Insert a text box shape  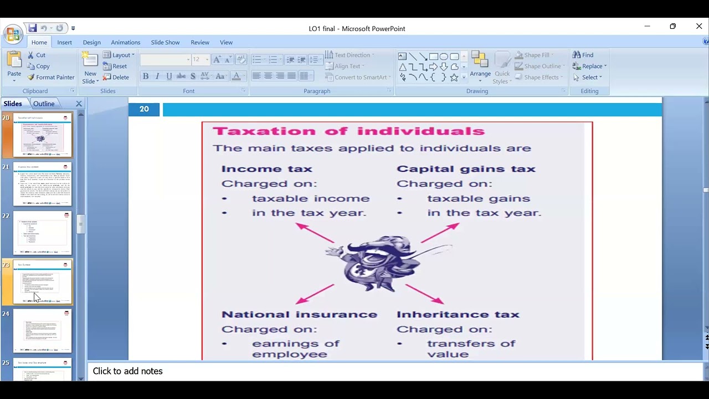(402, 56)
